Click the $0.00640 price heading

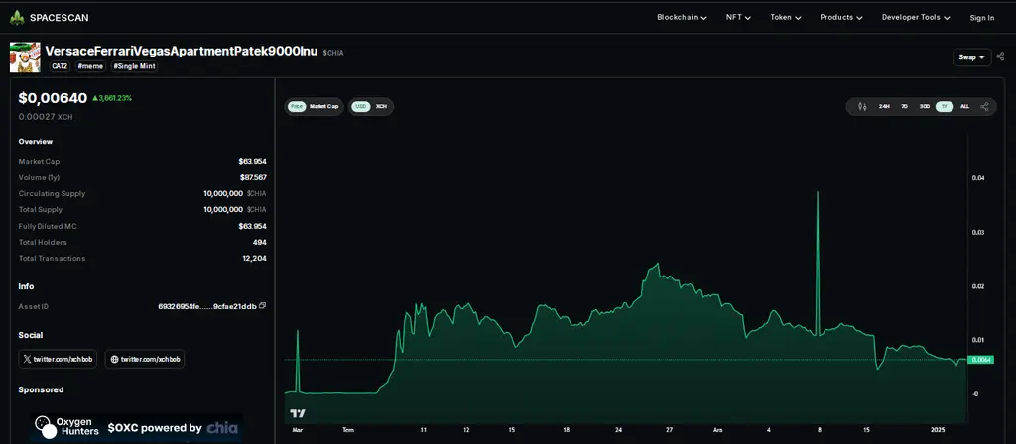pos(53,98)
